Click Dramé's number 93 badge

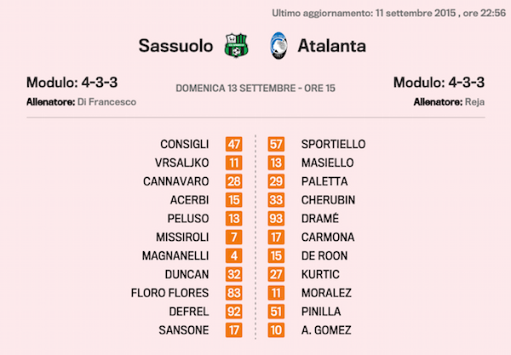click(277, 218)
